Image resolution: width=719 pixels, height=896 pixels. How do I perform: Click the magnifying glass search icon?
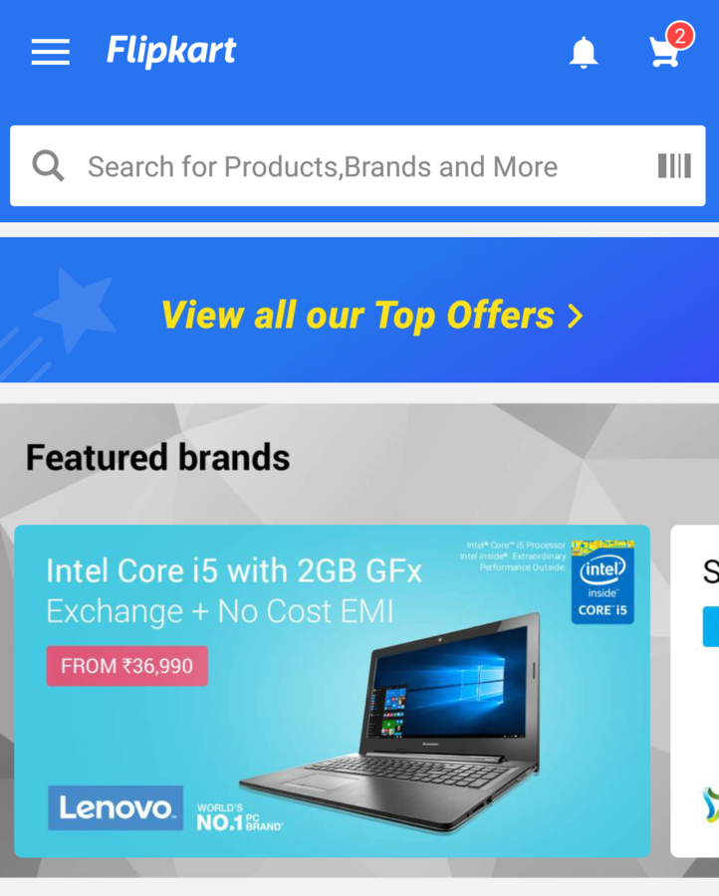tap(48, 166)
